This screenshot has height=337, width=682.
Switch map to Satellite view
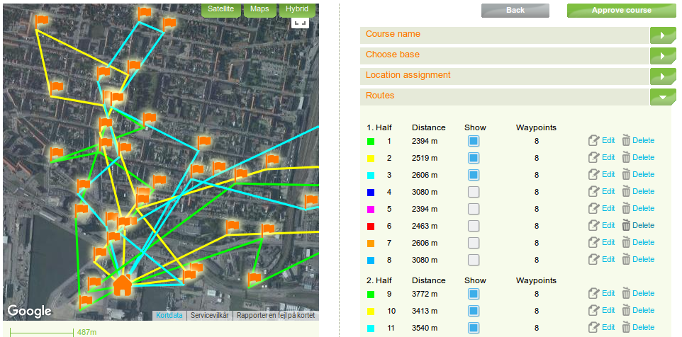(221, 9)
